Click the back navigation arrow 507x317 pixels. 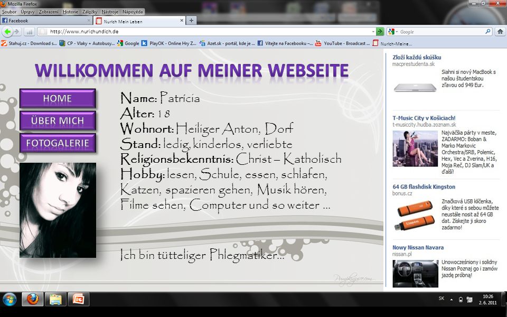click(x=7, y=31)
